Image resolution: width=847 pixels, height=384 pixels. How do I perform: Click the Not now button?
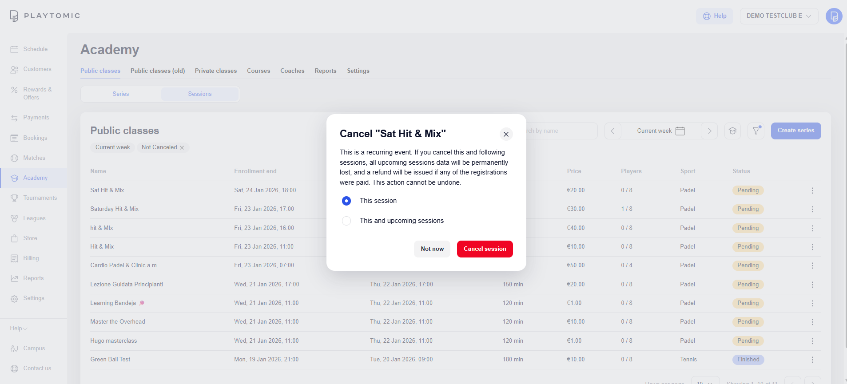click(x=432, y=249)
